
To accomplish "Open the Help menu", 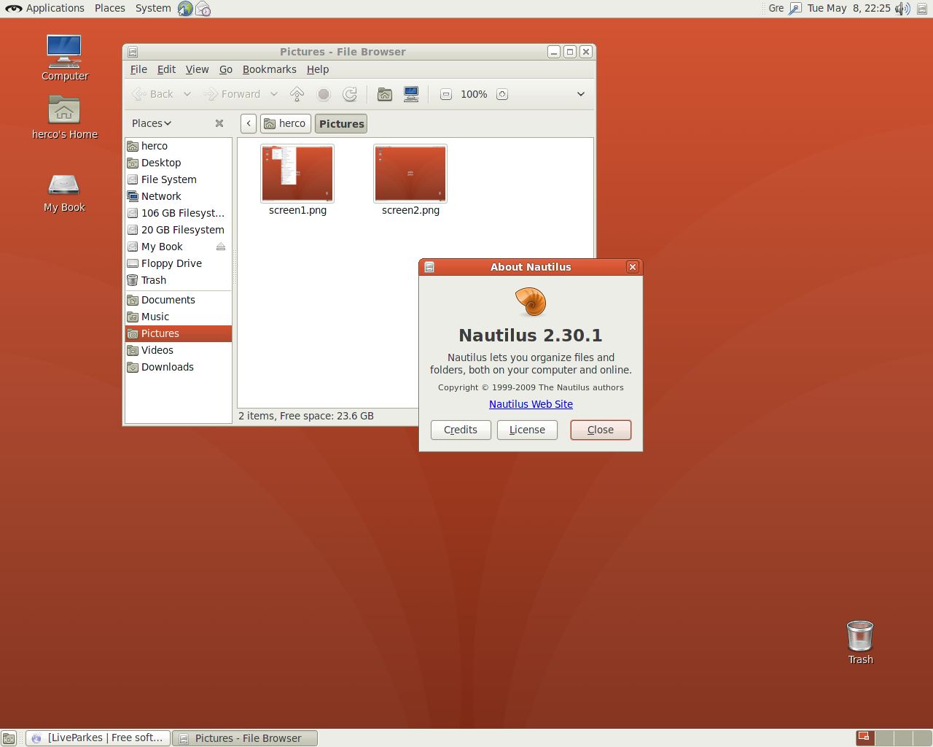I will 318,69.
